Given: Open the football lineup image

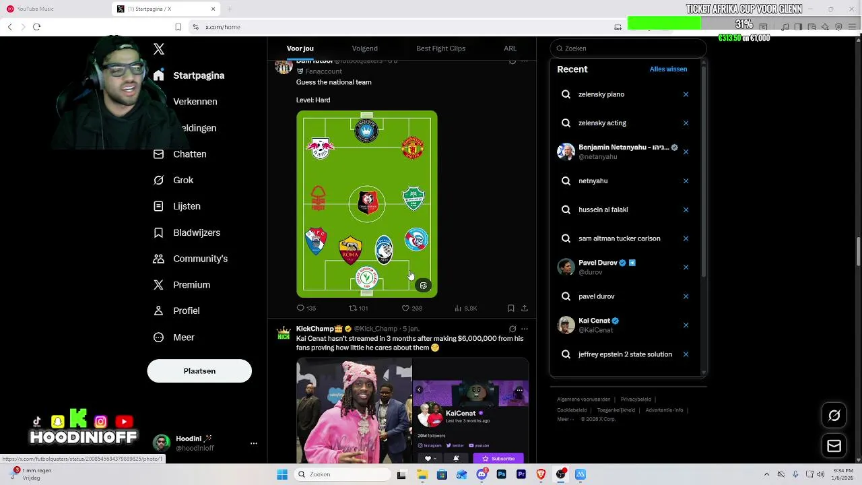Looking at the screenshot, I should click(x=367, y=204).
